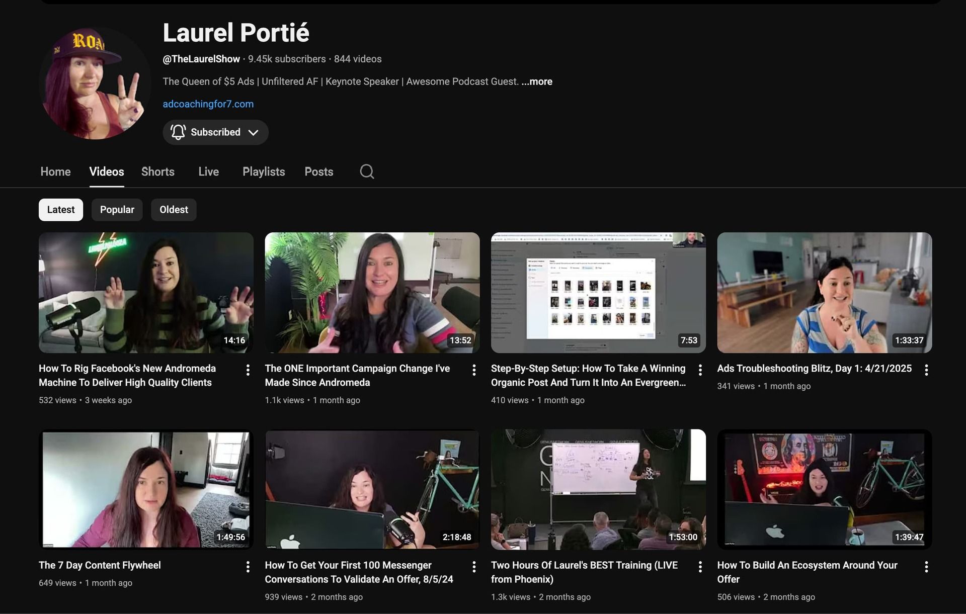Screen dimensions: 966x614
Task: Expand the Subscribed dropdown chevron
Action: tap(254, 132)
